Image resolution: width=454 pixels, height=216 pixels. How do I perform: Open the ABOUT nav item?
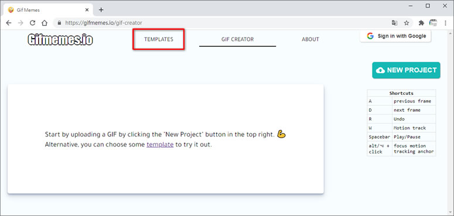point(310,39)
